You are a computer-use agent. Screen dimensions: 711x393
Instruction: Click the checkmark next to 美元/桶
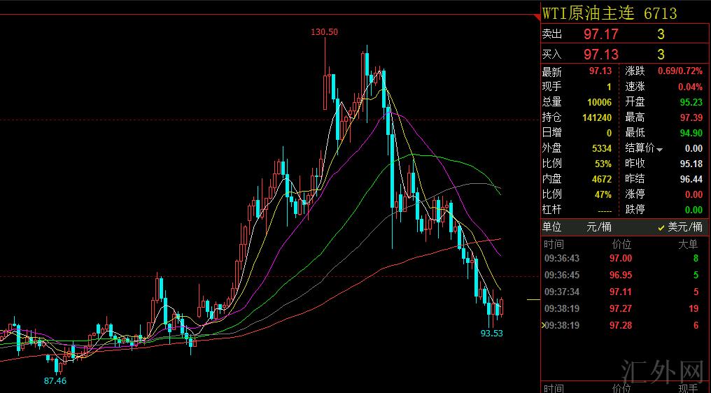pyautogui.click(x=661, y=227)
